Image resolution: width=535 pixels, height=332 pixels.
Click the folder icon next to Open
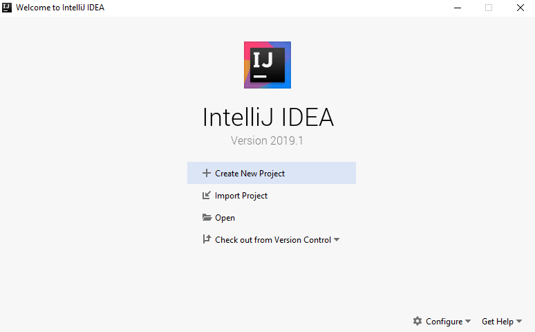pos(206,218)
